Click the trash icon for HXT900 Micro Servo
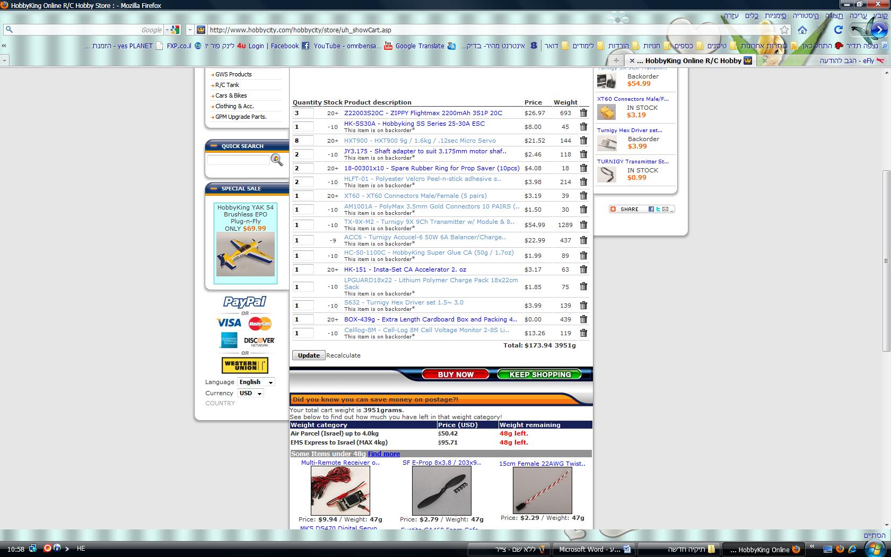 tap(583, 141)
